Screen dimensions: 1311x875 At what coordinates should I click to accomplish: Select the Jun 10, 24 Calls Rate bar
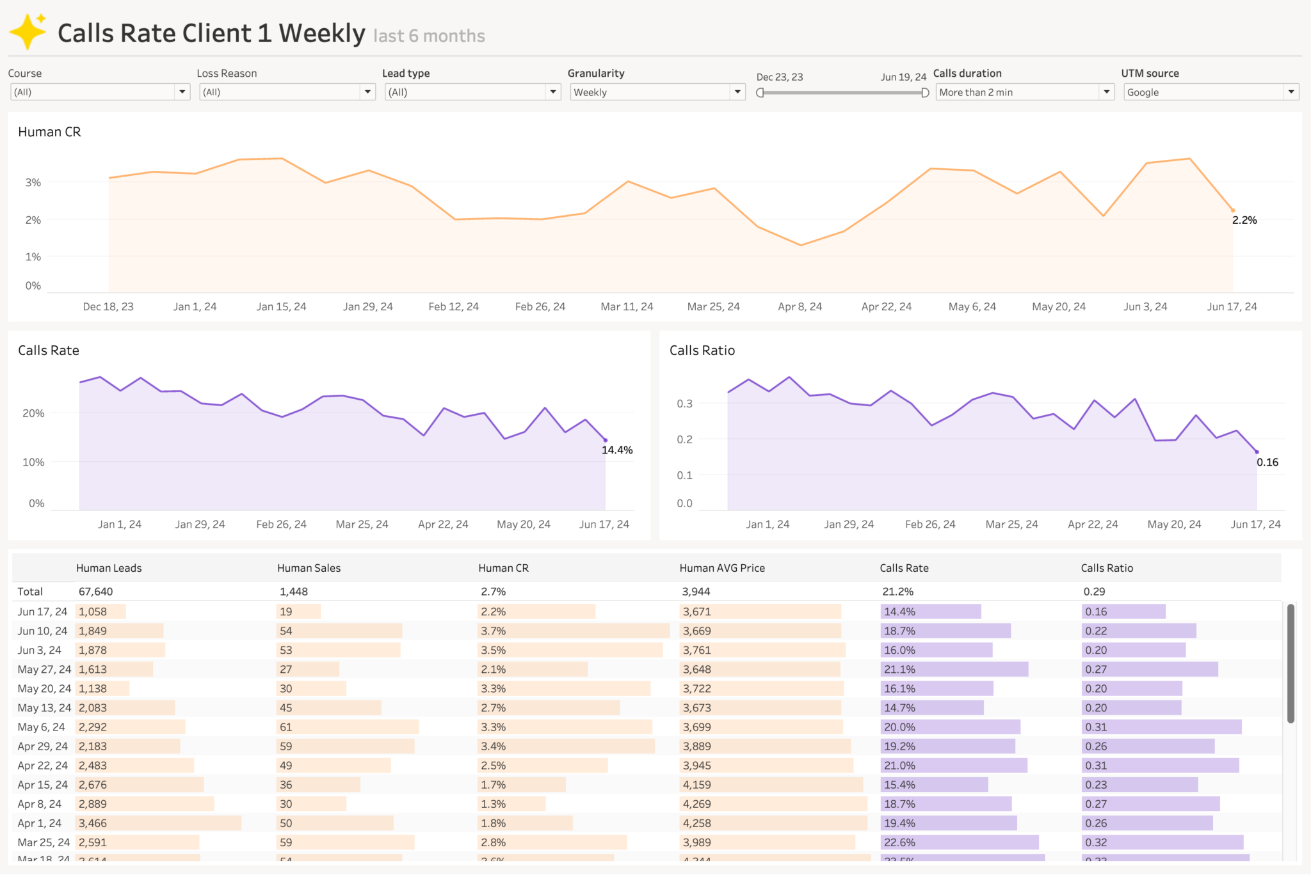pos(945,631)
